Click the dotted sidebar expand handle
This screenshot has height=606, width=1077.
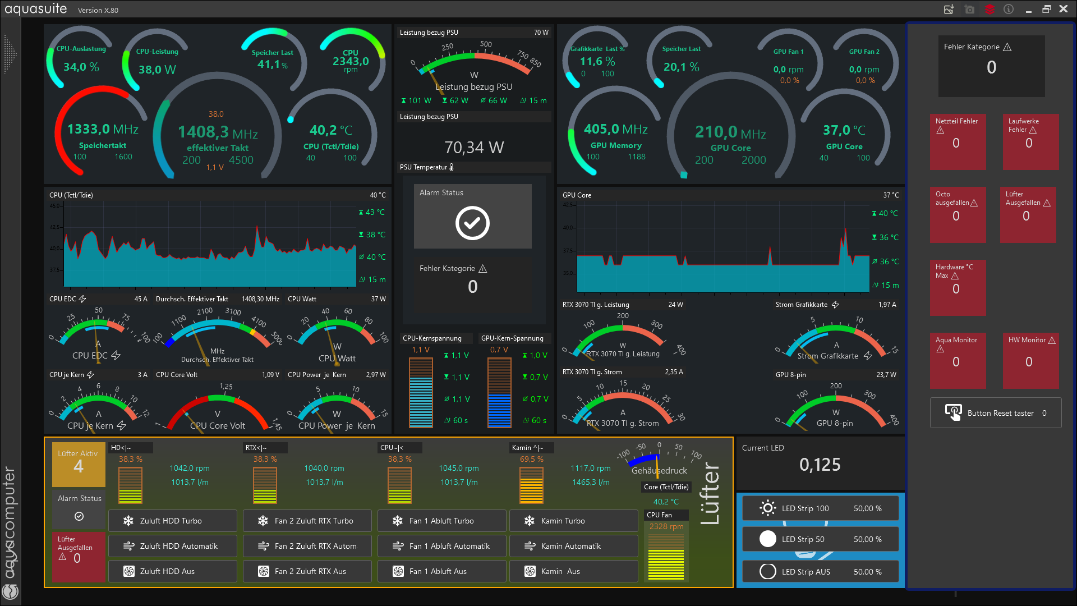point(10,54)
